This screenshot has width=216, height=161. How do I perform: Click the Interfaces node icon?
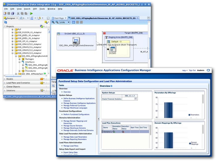(x=23, y=62)
